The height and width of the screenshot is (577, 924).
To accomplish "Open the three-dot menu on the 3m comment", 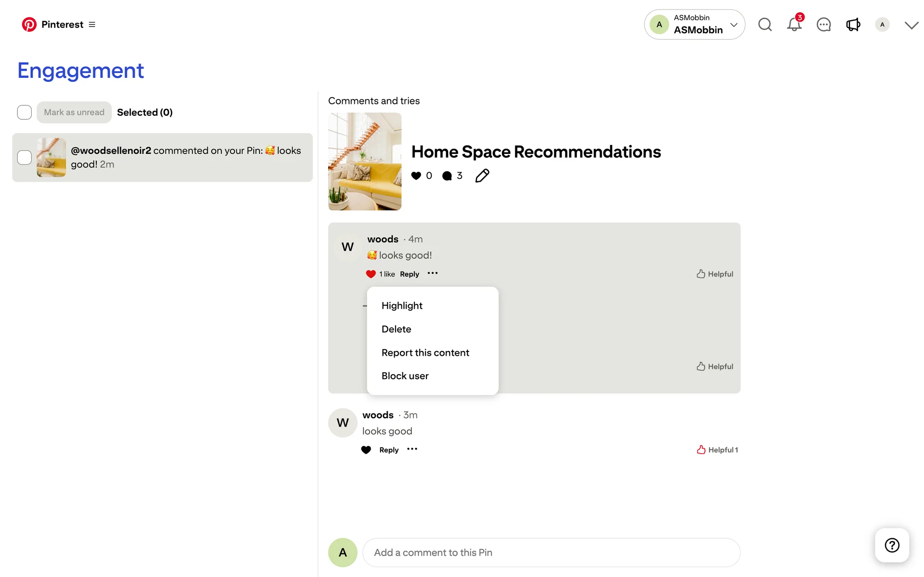I will pyautogui.click(x=412, y=450).
